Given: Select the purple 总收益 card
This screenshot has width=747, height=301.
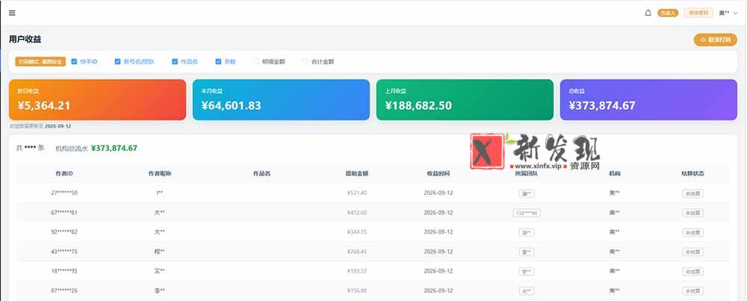Looking at the screenshot, I should click(x=648, y=99).
